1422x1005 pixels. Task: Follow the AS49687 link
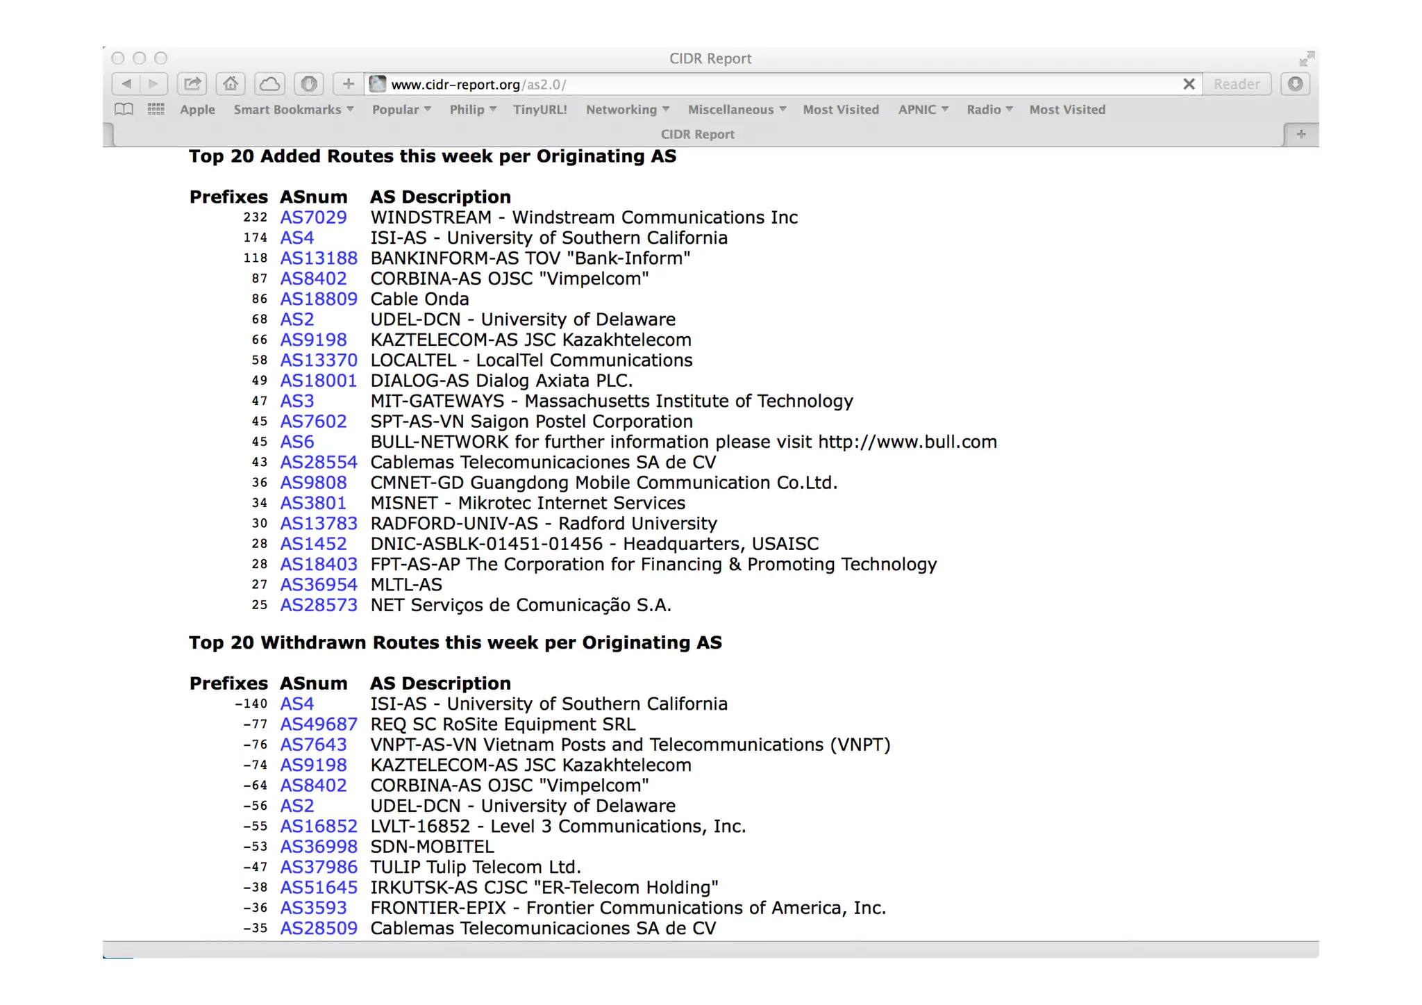(319, 724)
